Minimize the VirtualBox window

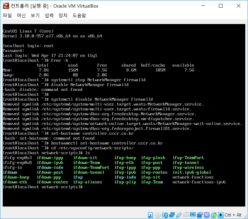point(203,6)
